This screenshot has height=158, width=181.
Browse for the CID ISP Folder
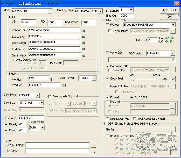pyautogui.click(x=93, y=145)
